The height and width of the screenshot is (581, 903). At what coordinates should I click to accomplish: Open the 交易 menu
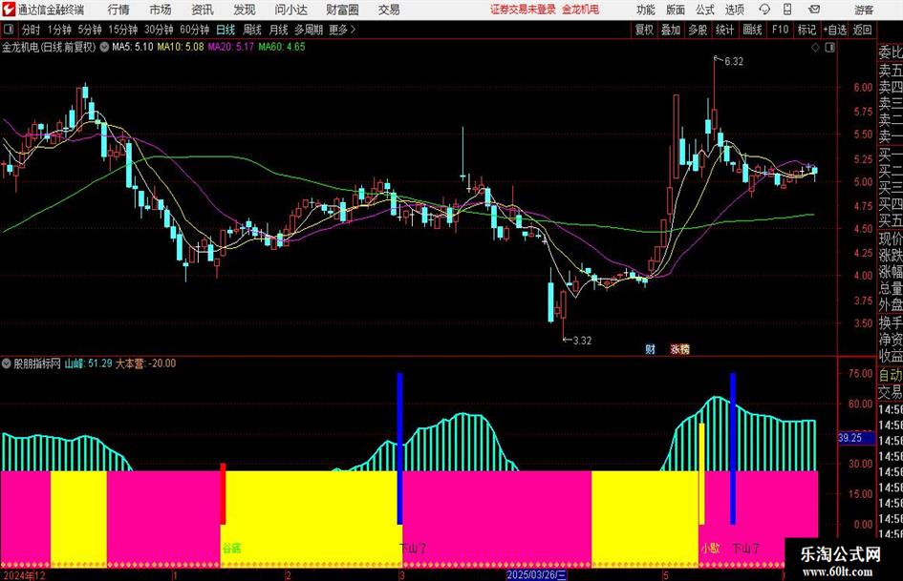(x=389, y=10)
